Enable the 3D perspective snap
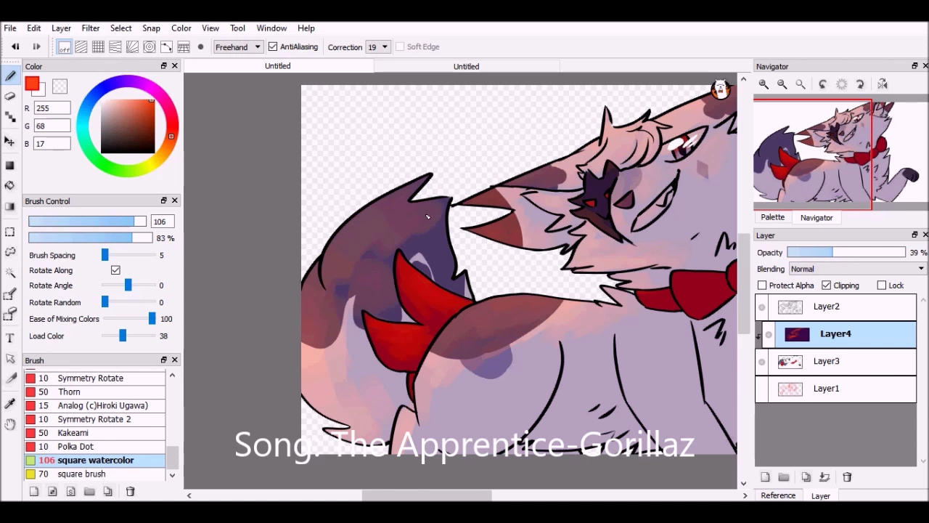Screen dimensions: 929x523 coord(184,47)
